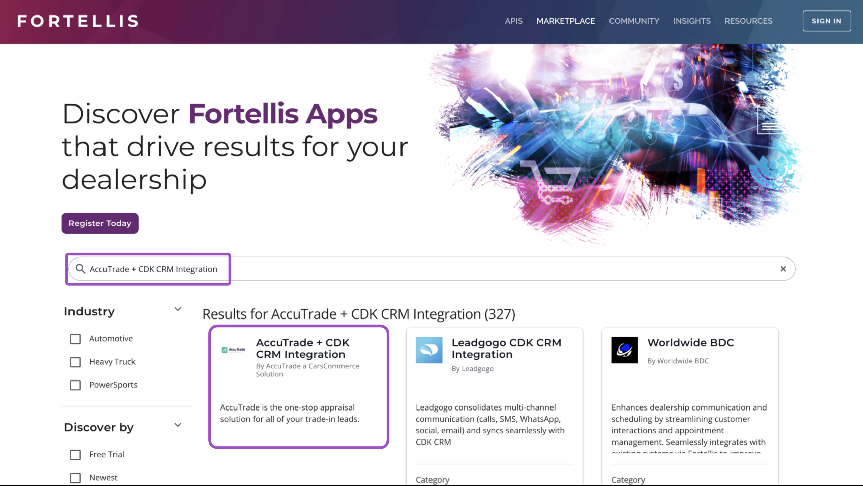Check the Free Trial checkbox
The width and height of the screenshot is (863, 486).
pos(75,455)
